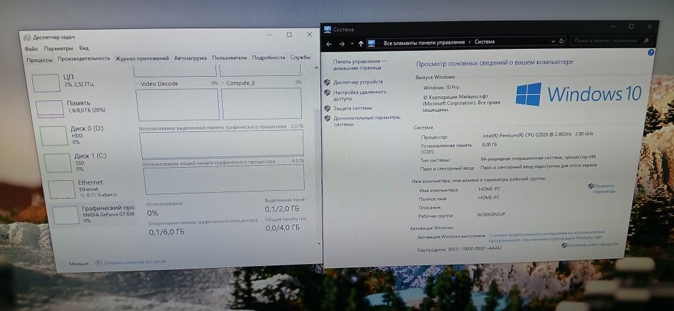Select the Память performance graph thumbnail
The height and width of the screenshot is (311, 674).
coord(50,108)
